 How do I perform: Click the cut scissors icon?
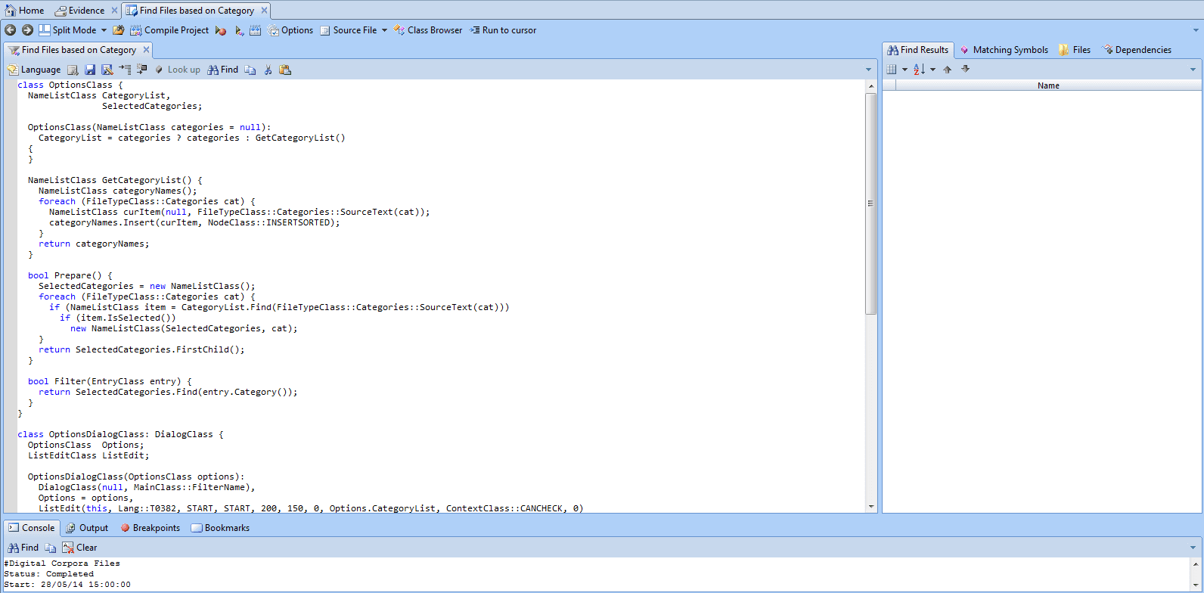(x=268, y=70)
